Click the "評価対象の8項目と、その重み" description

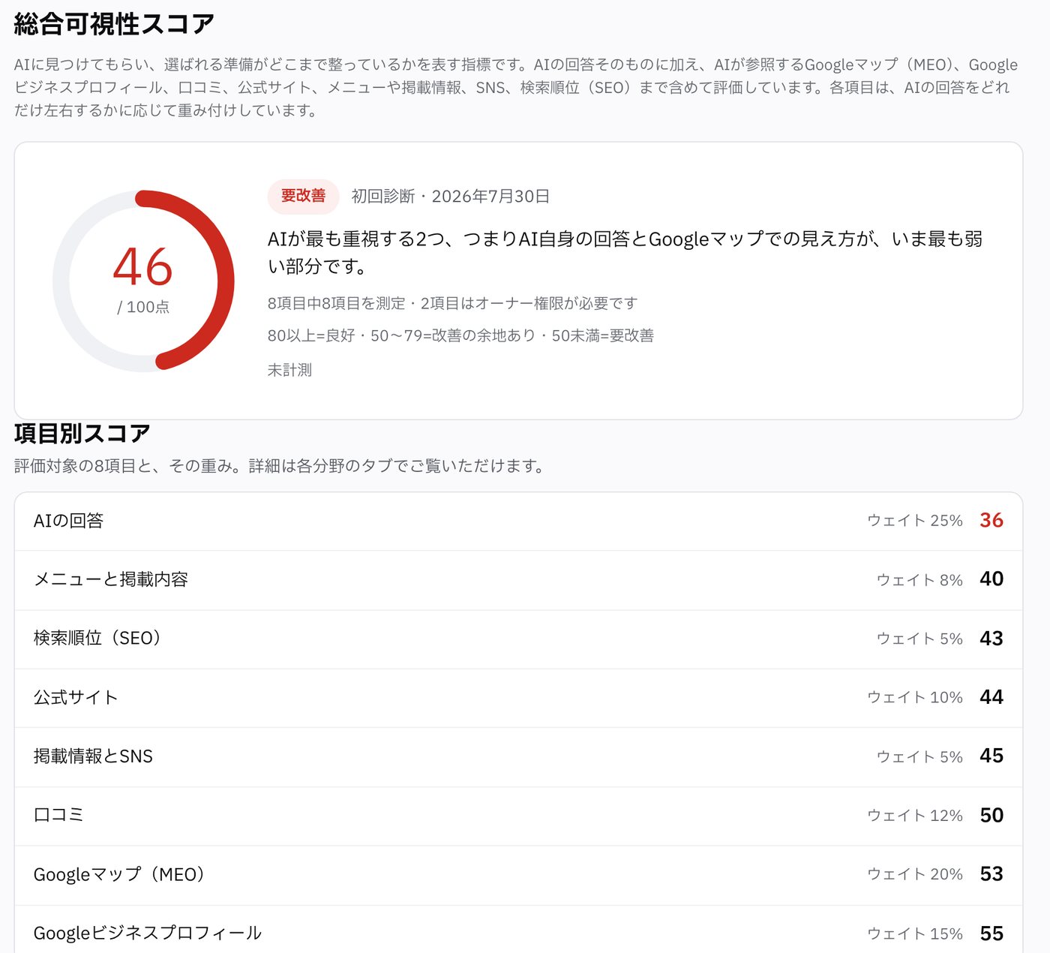pos(279,466)
